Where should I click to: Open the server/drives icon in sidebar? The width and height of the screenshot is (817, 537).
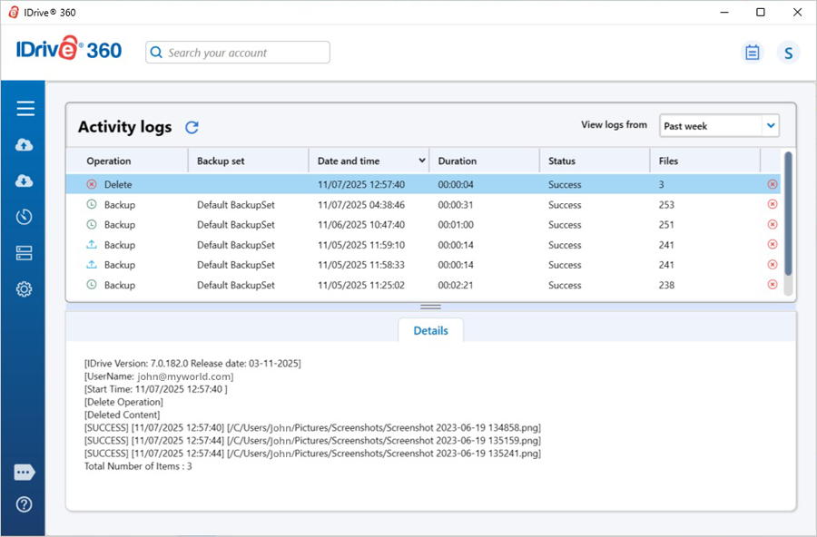point(25,253)
